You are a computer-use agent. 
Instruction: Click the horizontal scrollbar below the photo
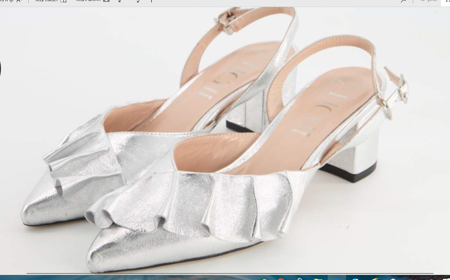pyautogui.click(x=230, y=273)
